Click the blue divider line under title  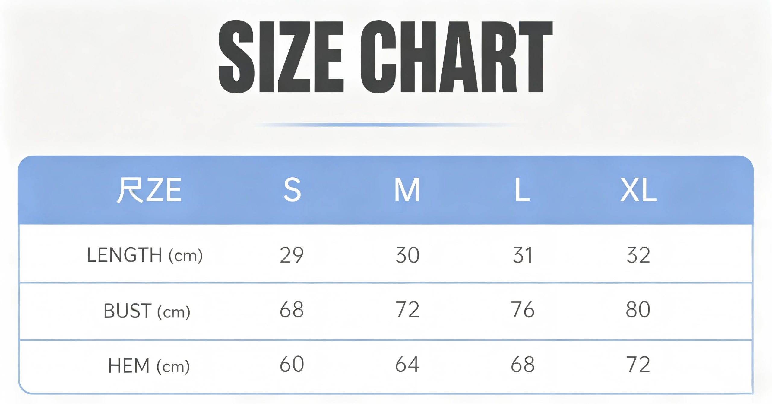(x=385, y=125)
